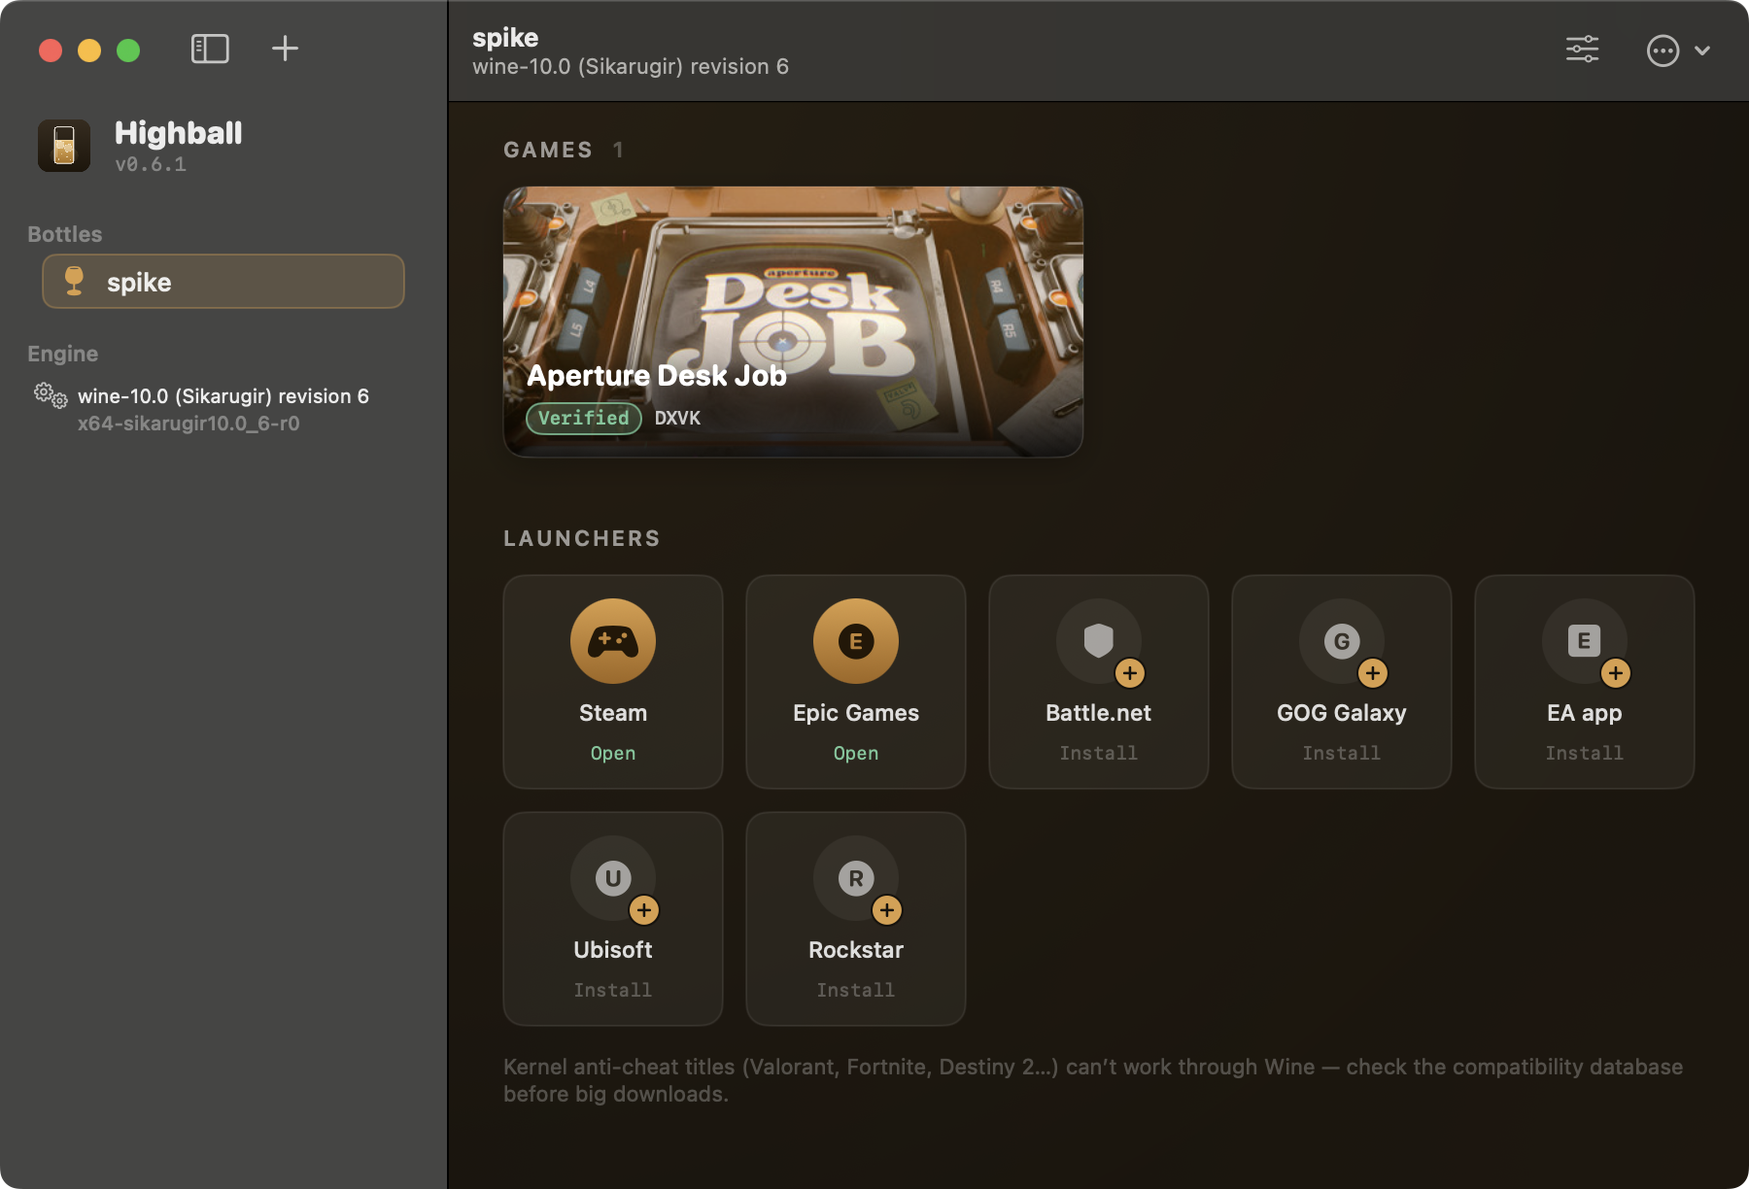Toggle the sidebar panel icon
1749x1189 pixels.
pos(210,49)
